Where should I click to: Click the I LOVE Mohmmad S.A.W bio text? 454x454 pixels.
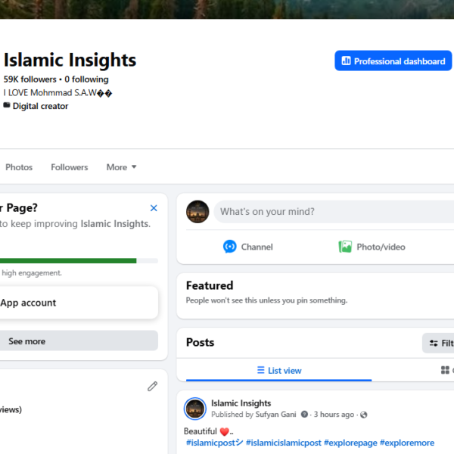click(x=58, y=92)
